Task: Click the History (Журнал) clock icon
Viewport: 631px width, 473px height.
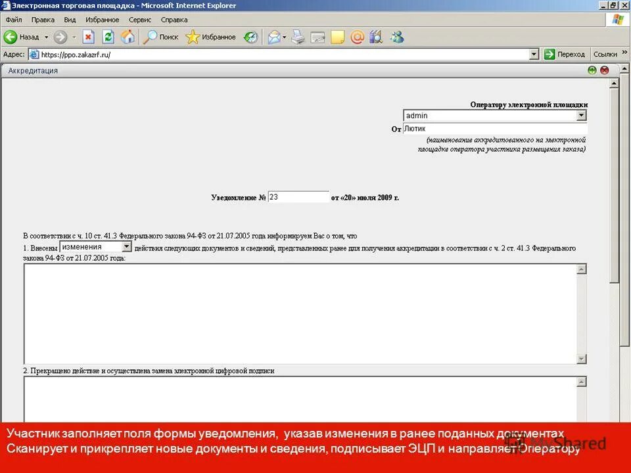Action: click(250, 37)
